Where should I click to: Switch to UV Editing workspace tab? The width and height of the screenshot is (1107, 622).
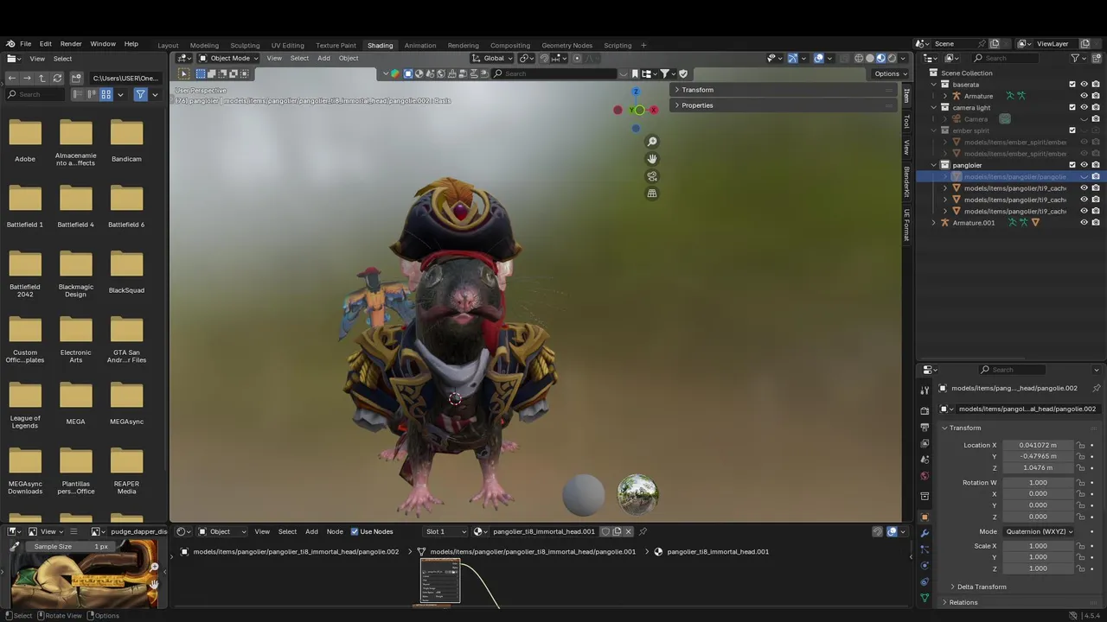[x=287, y=45]
